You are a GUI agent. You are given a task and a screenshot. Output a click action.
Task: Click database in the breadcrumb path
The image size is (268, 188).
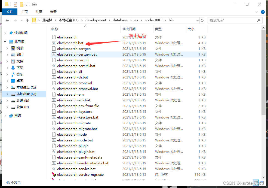120,20
